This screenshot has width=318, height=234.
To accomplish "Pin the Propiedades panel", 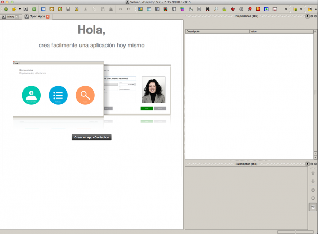I will [307, 16].
